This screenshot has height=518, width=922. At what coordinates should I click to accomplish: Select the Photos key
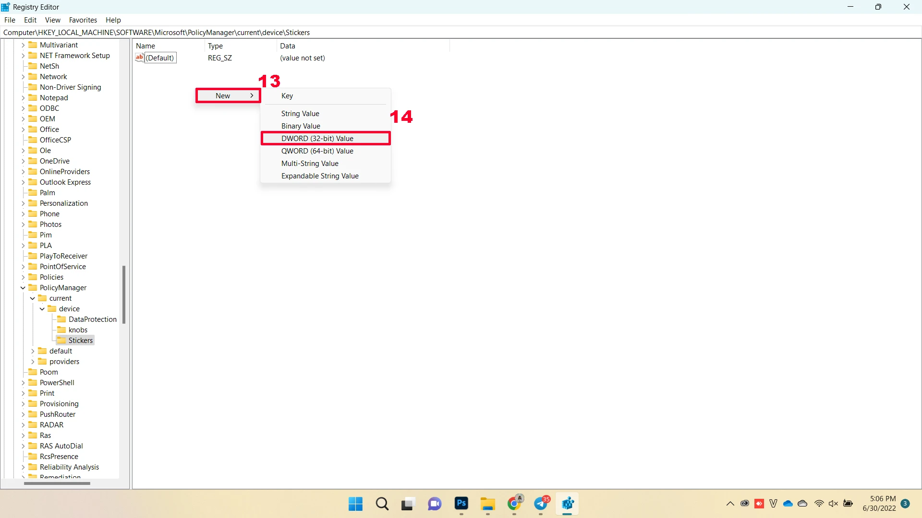click(50, 224)
